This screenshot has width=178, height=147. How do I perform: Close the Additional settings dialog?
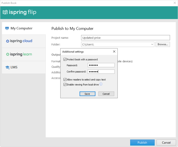[114, 52]
